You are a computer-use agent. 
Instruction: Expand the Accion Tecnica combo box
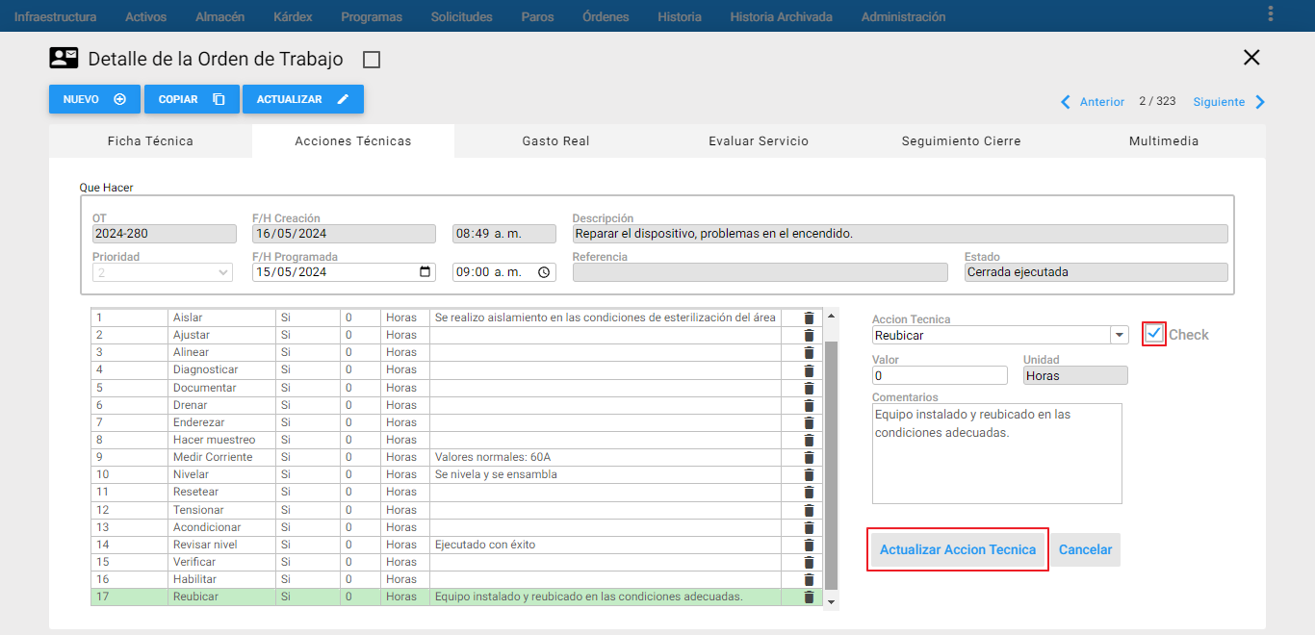[x=1119, y=336]
